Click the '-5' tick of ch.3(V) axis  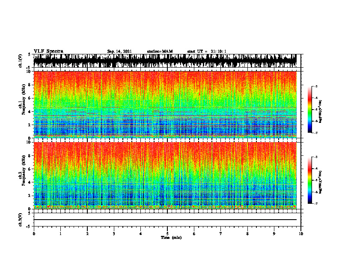pyautogui.click(x=29, y=226)
